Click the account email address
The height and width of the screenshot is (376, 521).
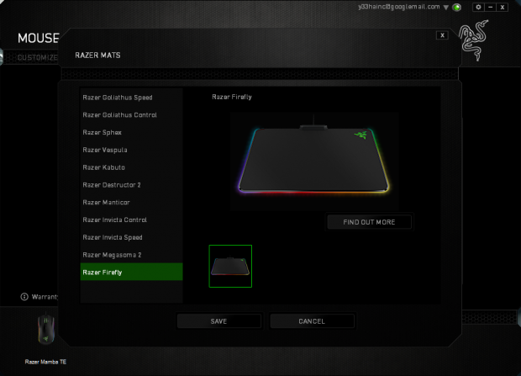coord(399,7)
